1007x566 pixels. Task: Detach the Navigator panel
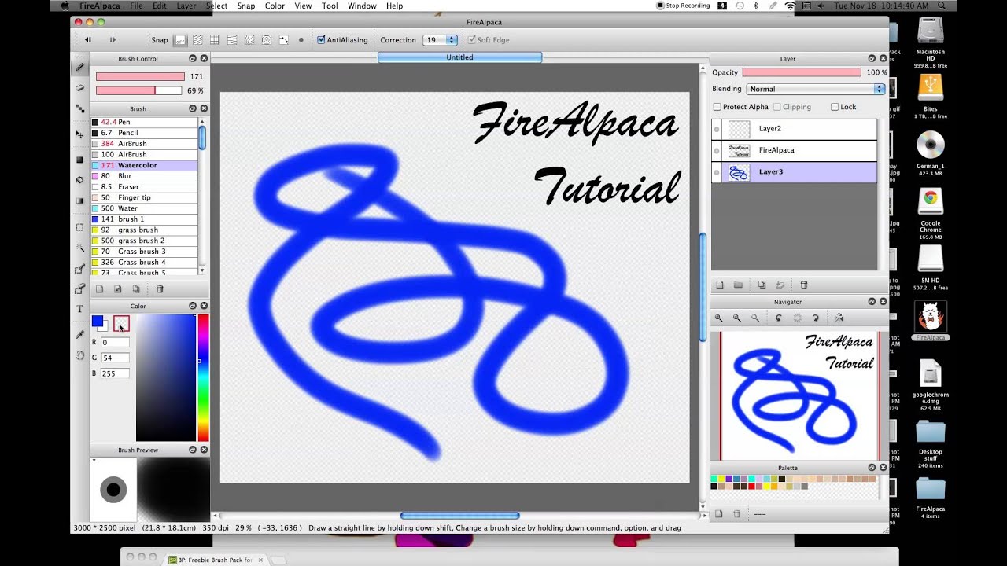tap(872, 301)
